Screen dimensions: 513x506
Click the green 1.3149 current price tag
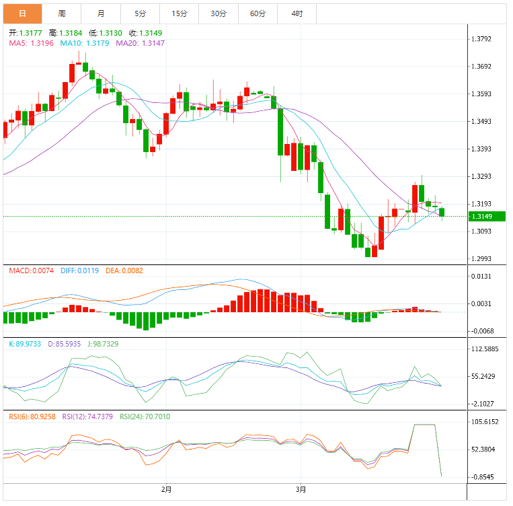[487, 217]
